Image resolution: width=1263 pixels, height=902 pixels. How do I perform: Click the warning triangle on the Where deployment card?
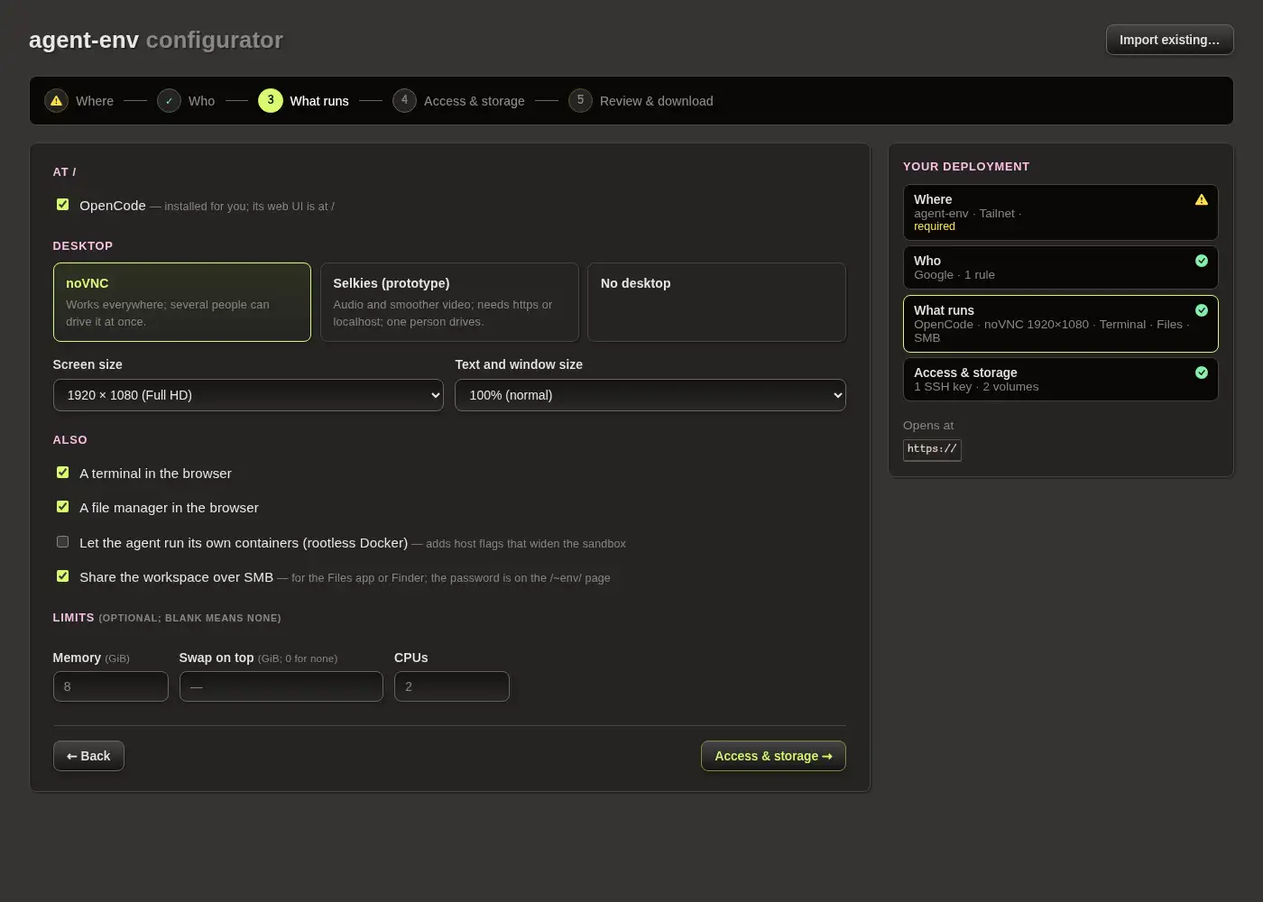coord(1202,199)
